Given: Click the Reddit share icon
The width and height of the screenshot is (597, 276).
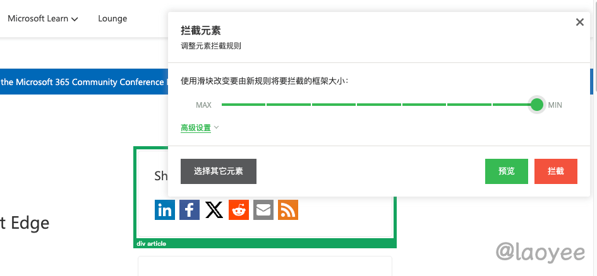Looking at the screenshot, I should click(239, 210).
